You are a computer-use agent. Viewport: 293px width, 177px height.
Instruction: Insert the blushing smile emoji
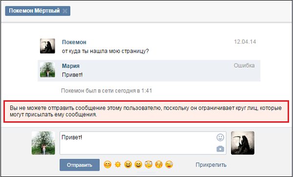(107, 165)
